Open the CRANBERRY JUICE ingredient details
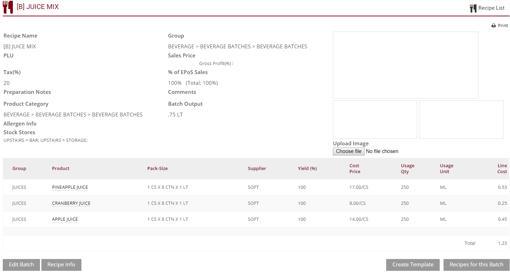The width and height of the screenshot is (510, 275). [x=71, y=203]
